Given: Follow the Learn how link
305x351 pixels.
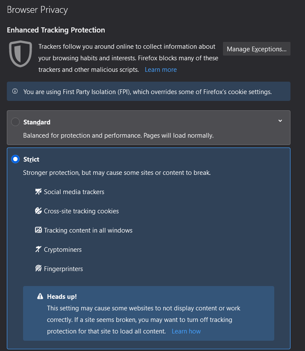Looking at the screenshot, I should coord(186,331).
